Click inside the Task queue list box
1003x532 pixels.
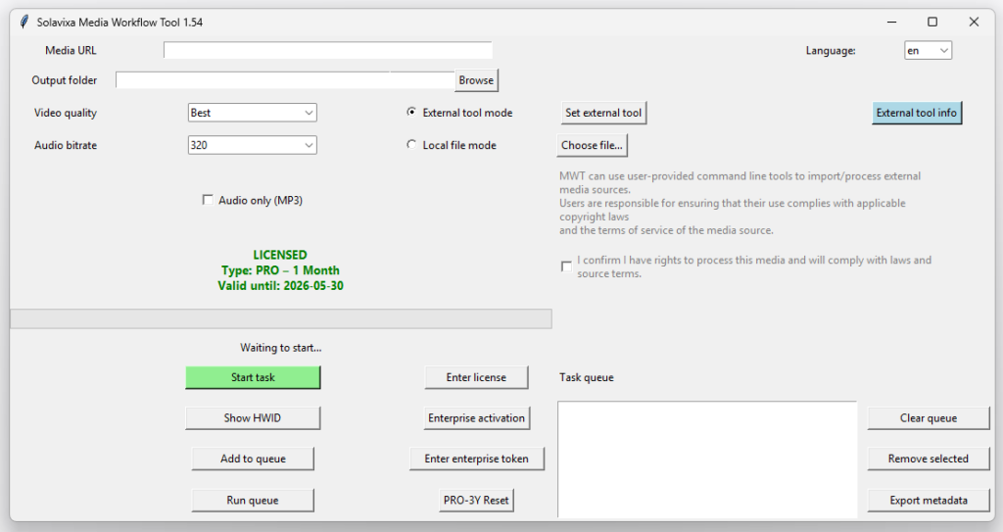pos(707,459)
